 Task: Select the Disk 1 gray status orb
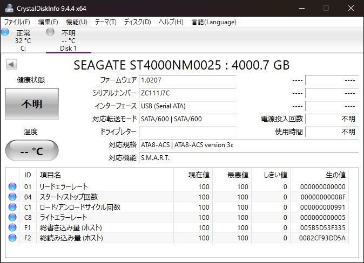click(x=50, y=32)
